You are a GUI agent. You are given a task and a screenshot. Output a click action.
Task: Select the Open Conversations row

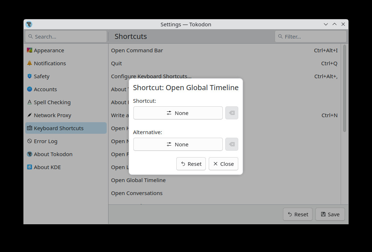tap(225, 193)
